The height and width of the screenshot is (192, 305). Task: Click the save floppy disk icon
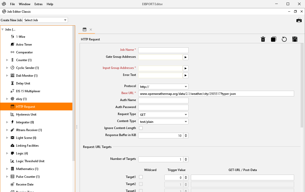point(295,39)
